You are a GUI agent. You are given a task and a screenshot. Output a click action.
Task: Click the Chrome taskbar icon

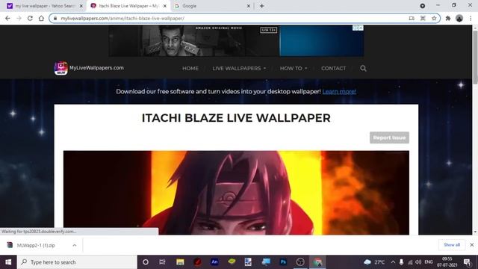(x=317, y=262)
